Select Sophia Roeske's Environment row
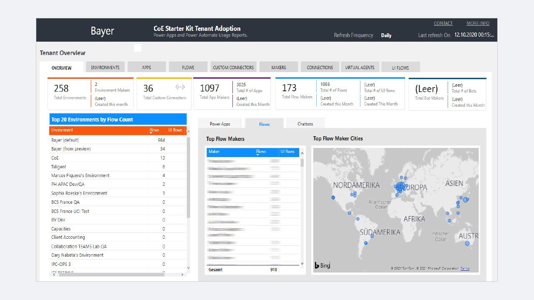The image size is (534, 300). [117, 193]
